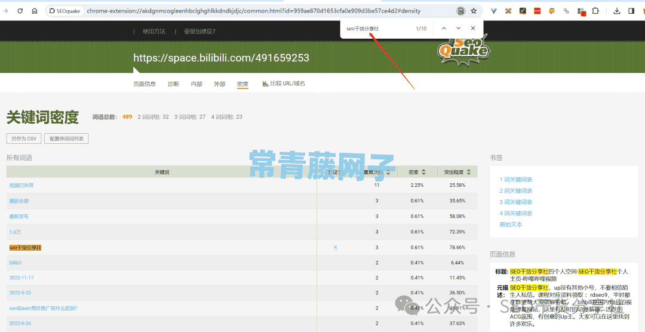Toggle the browser side panel icon
The width and height of the screenshot is (645, 332).
click(631, 11)
